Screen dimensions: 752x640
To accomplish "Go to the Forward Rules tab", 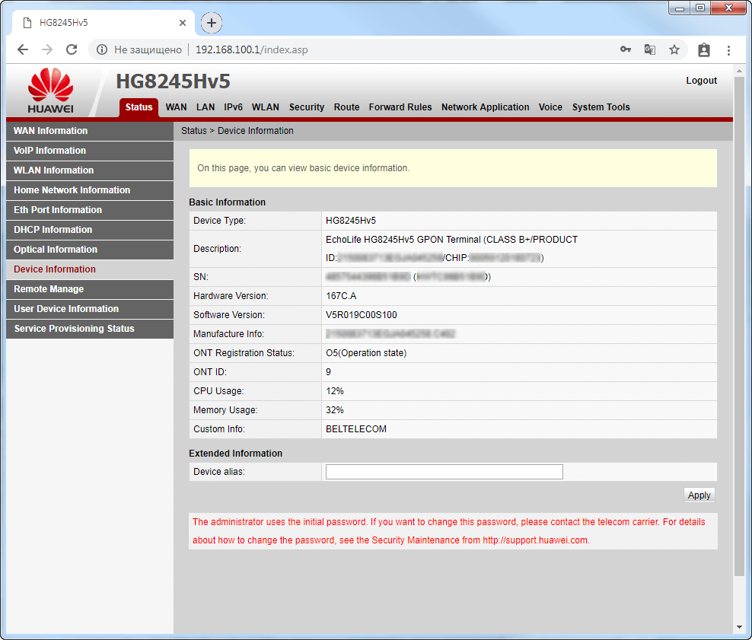I will pyautogui.click(x=400, y=107).
